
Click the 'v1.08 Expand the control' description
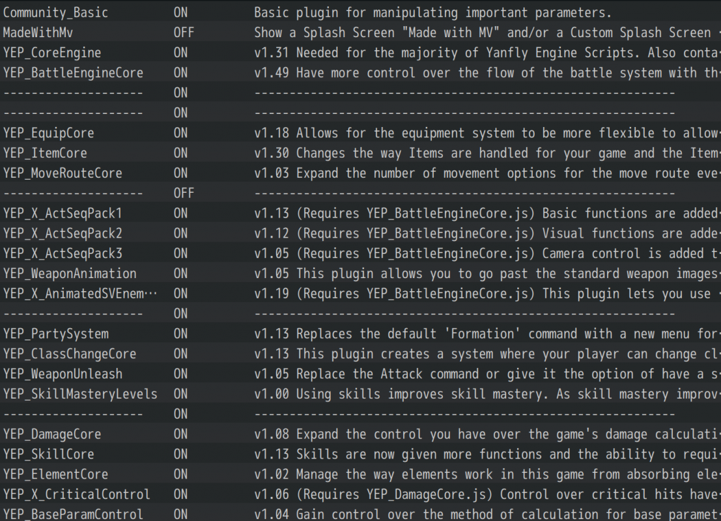coord(487,434)
